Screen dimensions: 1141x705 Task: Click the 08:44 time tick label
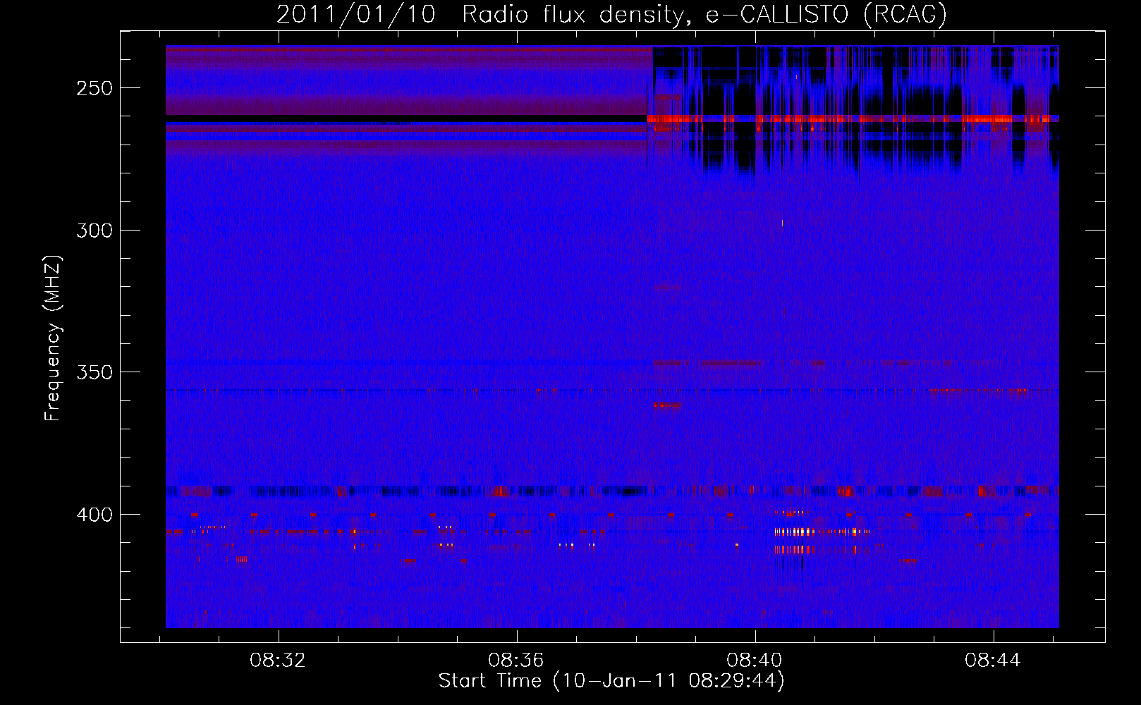click(993, 661)
